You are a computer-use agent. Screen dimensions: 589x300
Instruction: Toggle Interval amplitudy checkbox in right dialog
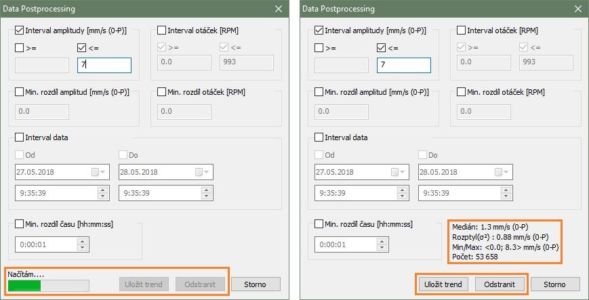pos(319,30)
